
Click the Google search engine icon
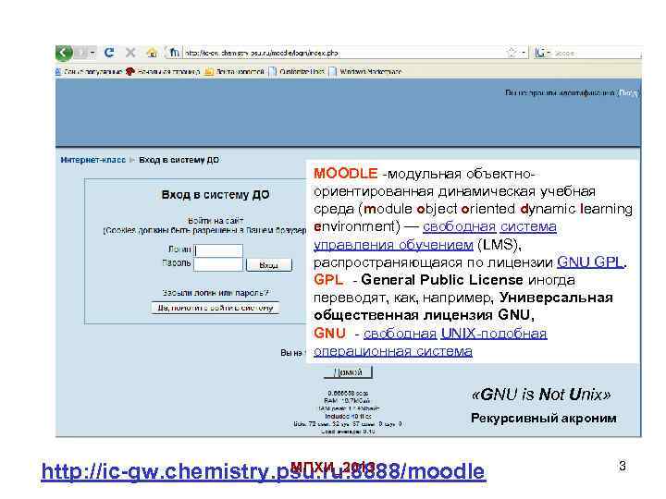(540, 53)
